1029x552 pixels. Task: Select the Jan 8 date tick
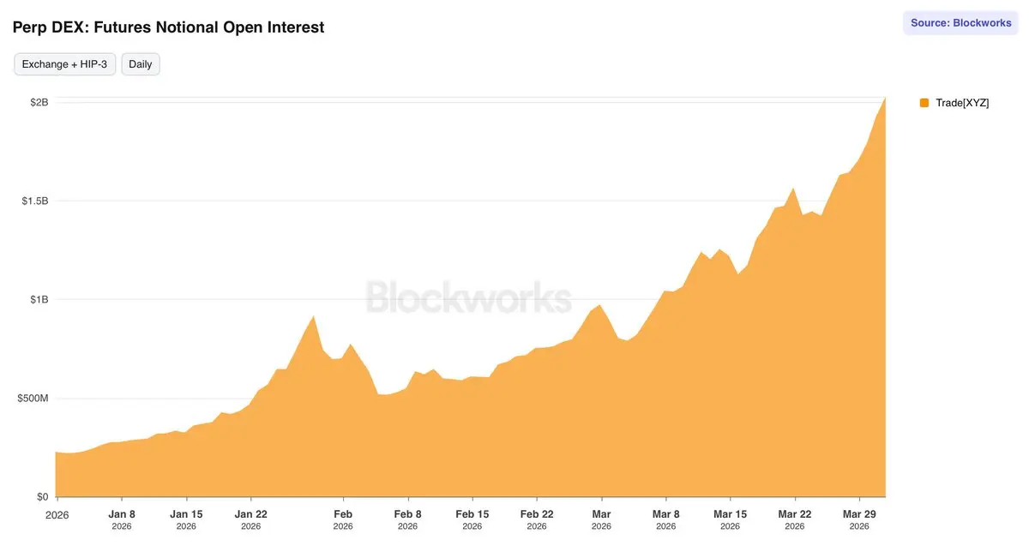[x=122, y=519]
